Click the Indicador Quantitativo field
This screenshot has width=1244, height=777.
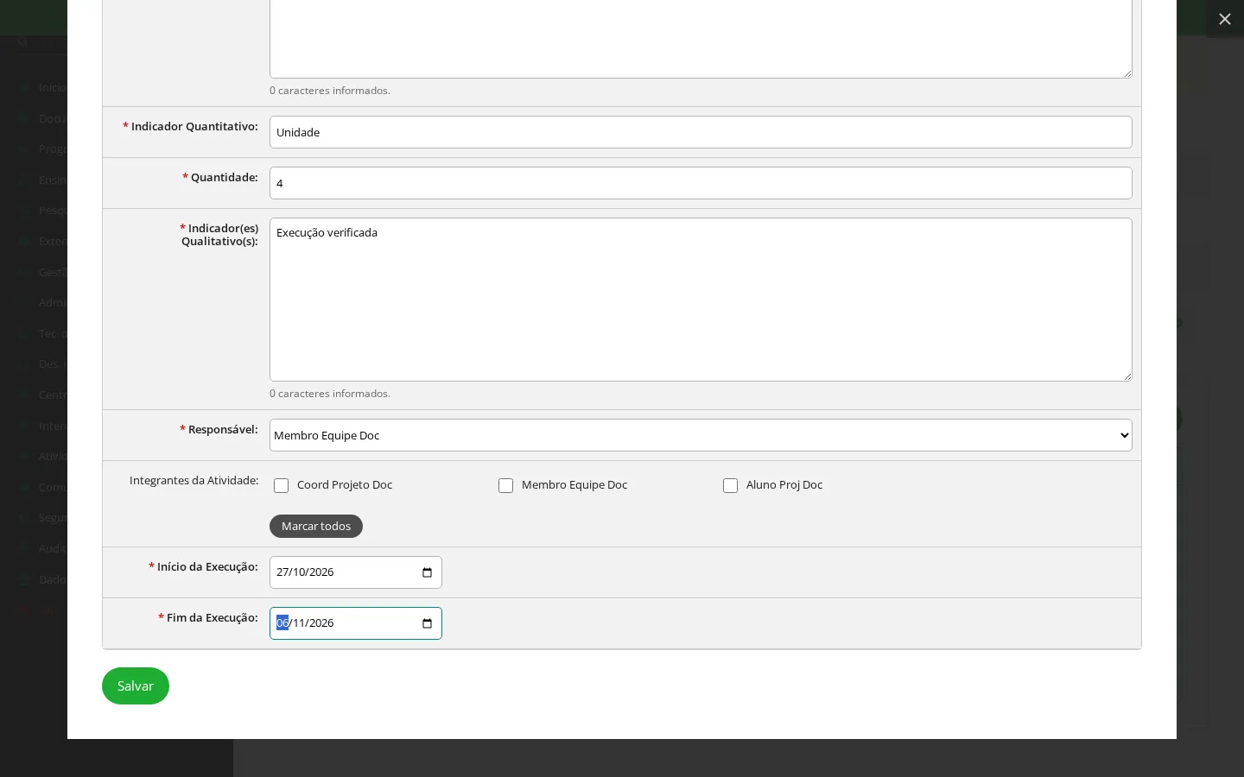pyautogui.click(x=701, y=132)
